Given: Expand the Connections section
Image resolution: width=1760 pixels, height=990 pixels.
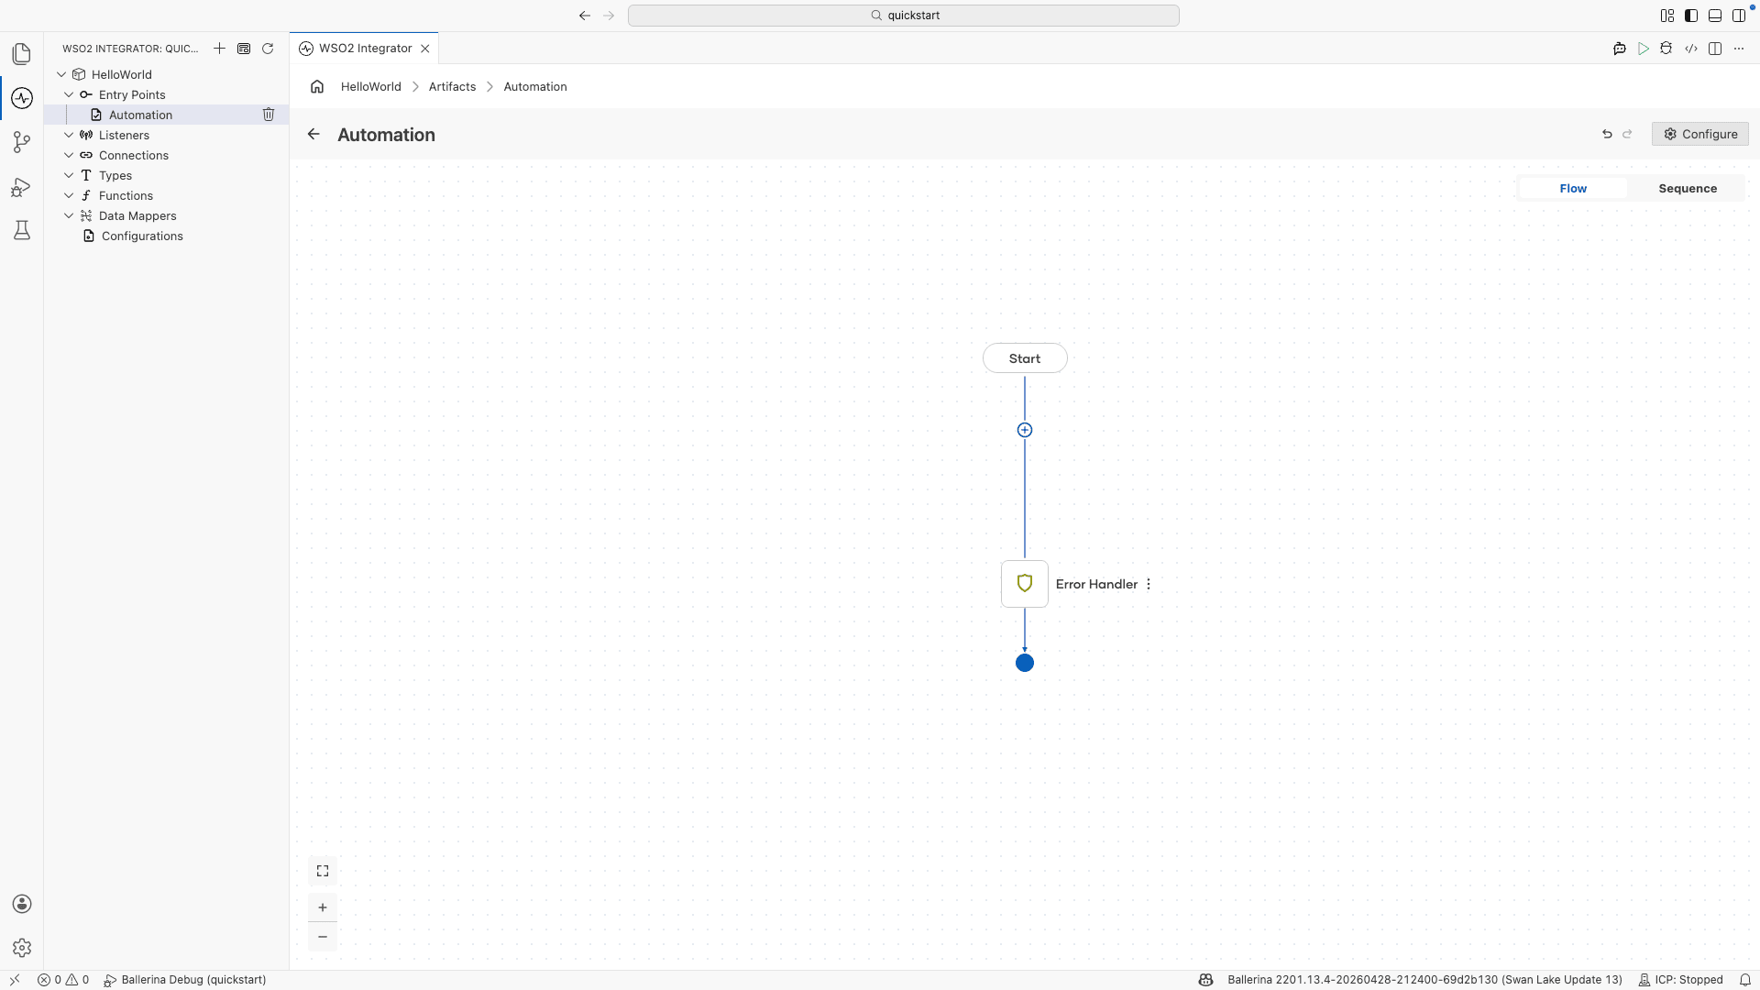Looking at the screenshot, I should [x=69, y=155].
